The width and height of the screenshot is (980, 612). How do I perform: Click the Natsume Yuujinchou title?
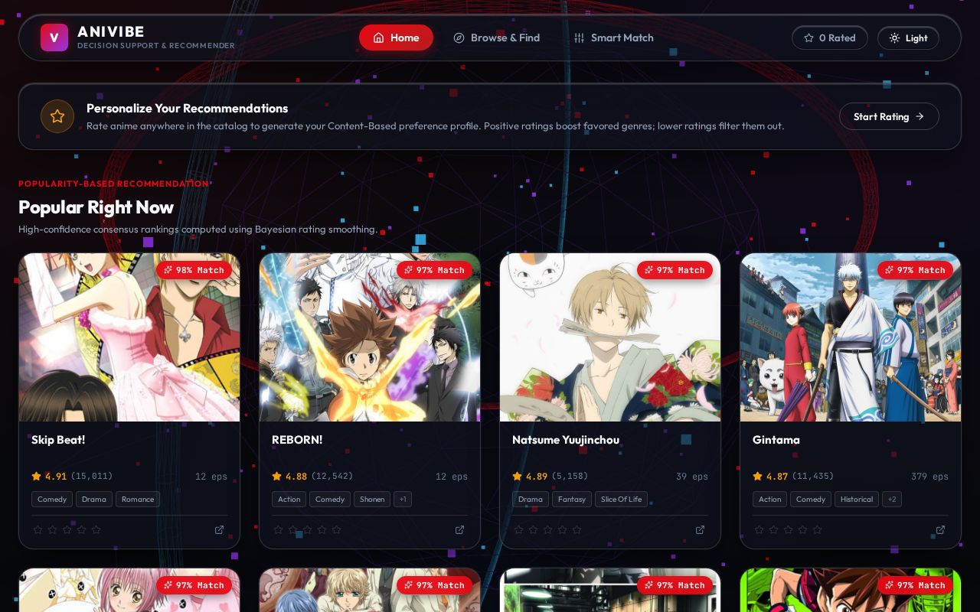(566, 440)
